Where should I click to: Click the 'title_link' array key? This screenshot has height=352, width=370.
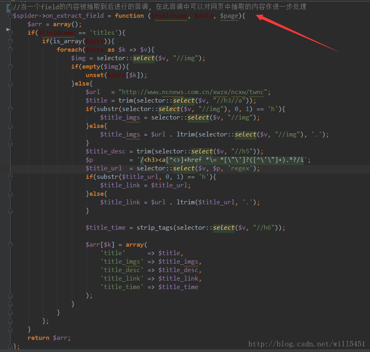pos(122,279)
